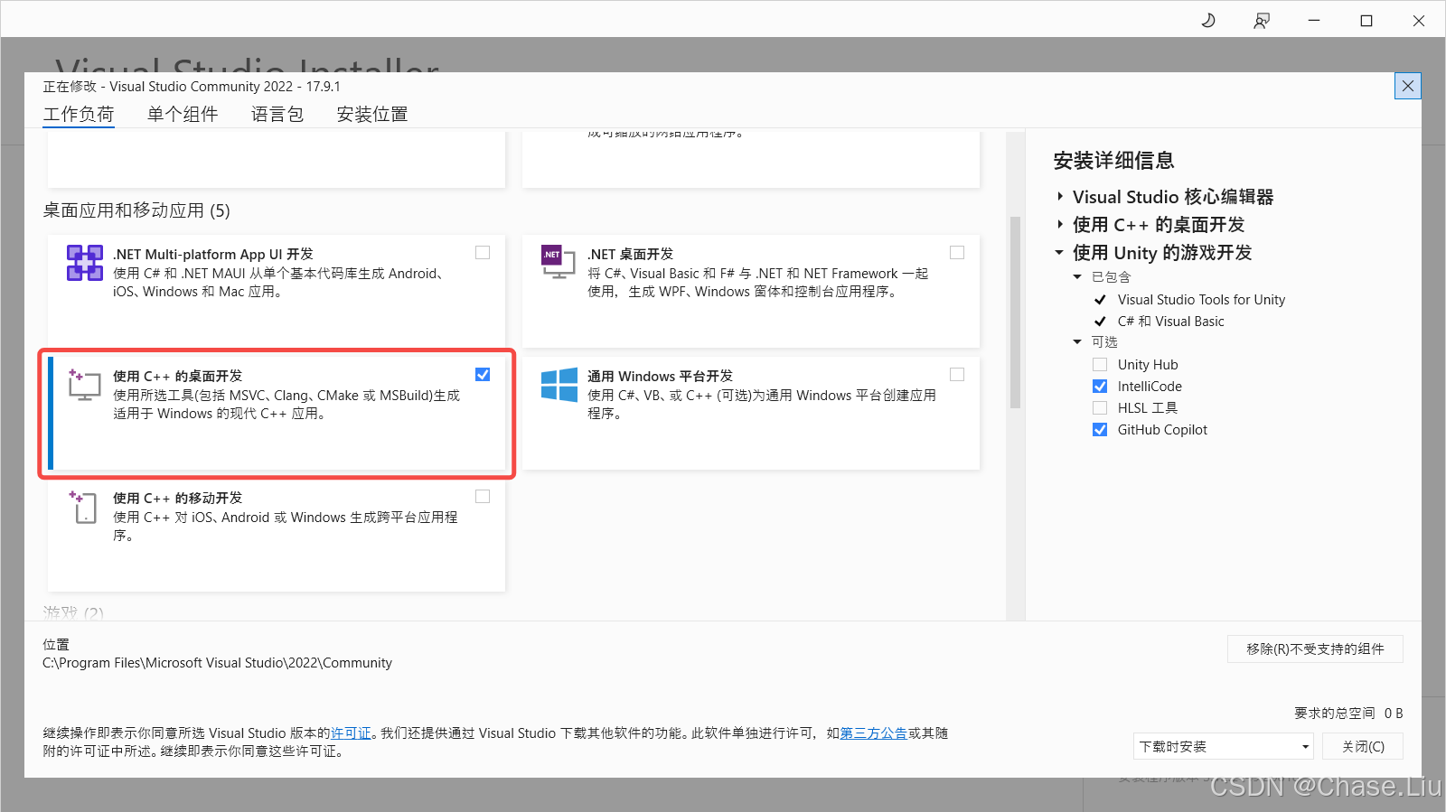Image resolution: width=1446 pixels, height=812 pixels.
Task: Click the Universal Windows Platform logo icon
Action: [x=559, y=385]
